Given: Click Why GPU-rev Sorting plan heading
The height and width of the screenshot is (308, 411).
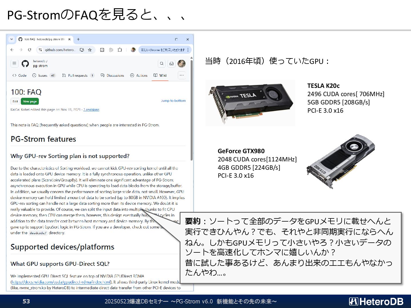Looking at the screenshot, I should [70, 156].
